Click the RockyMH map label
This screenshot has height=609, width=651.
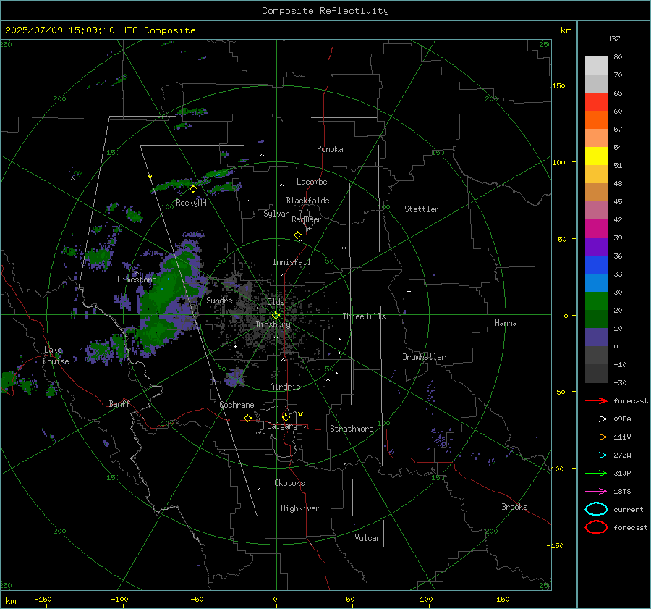(x=191, y=203)
